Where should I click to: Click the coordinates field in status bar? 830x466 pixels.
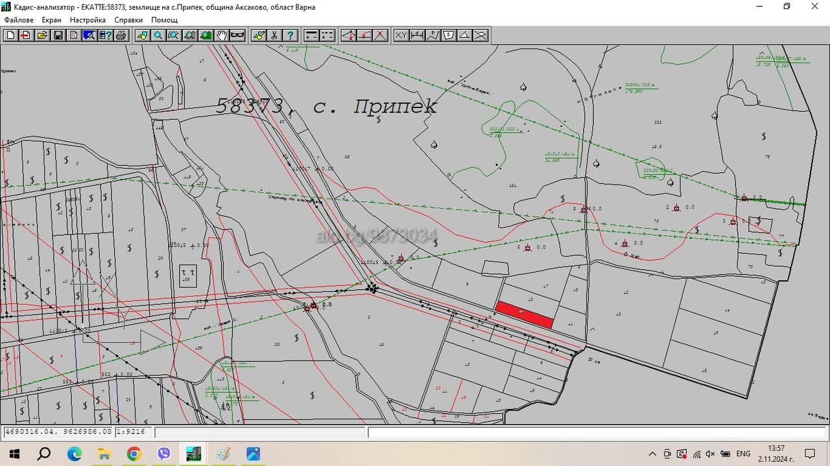pos(59,432)
